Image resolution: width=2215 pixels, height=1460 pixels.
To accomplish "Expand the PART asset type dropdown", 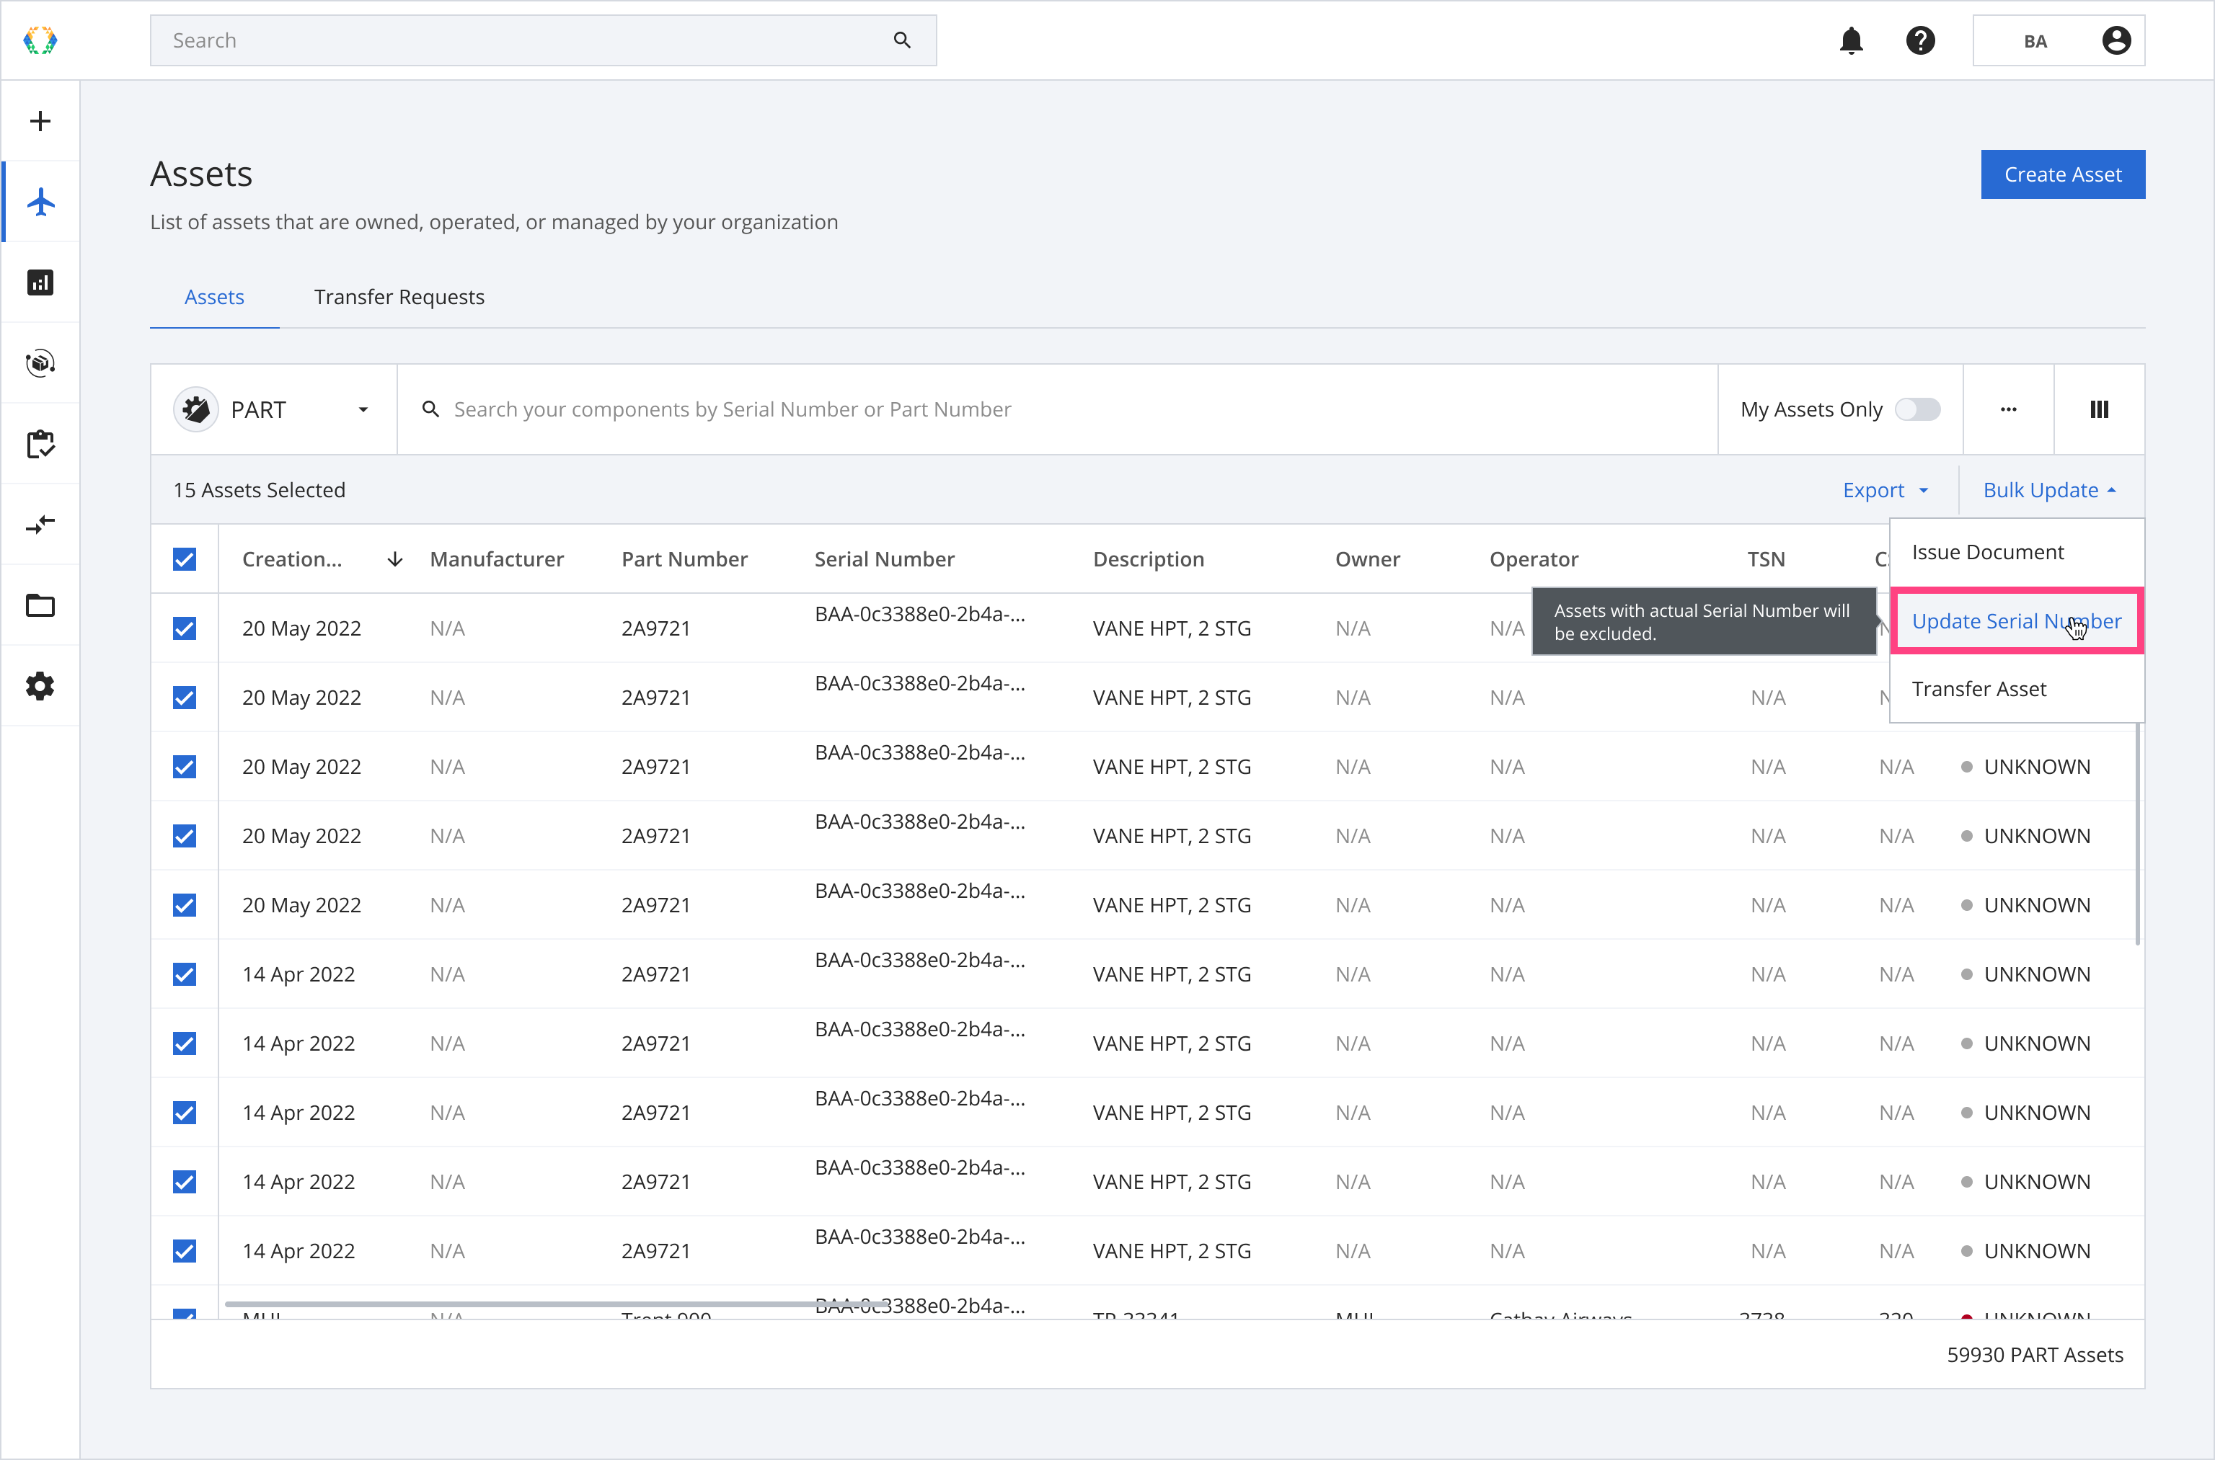I will [363, 410].
